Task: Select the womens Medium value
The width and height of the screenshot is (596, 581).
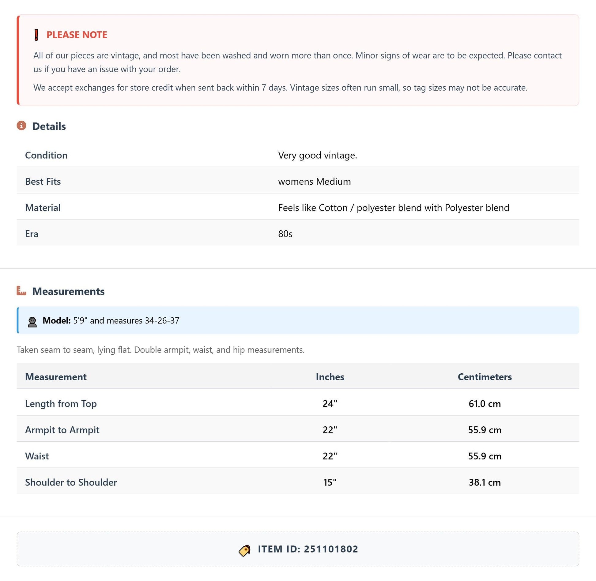Action: coord(315,182)
